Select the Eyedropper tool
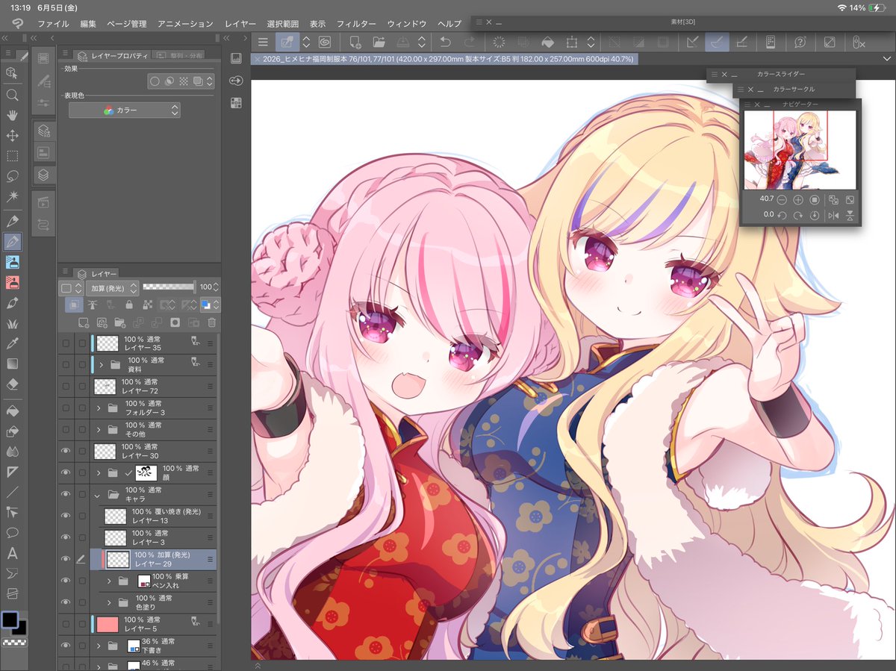 point(13,343)
